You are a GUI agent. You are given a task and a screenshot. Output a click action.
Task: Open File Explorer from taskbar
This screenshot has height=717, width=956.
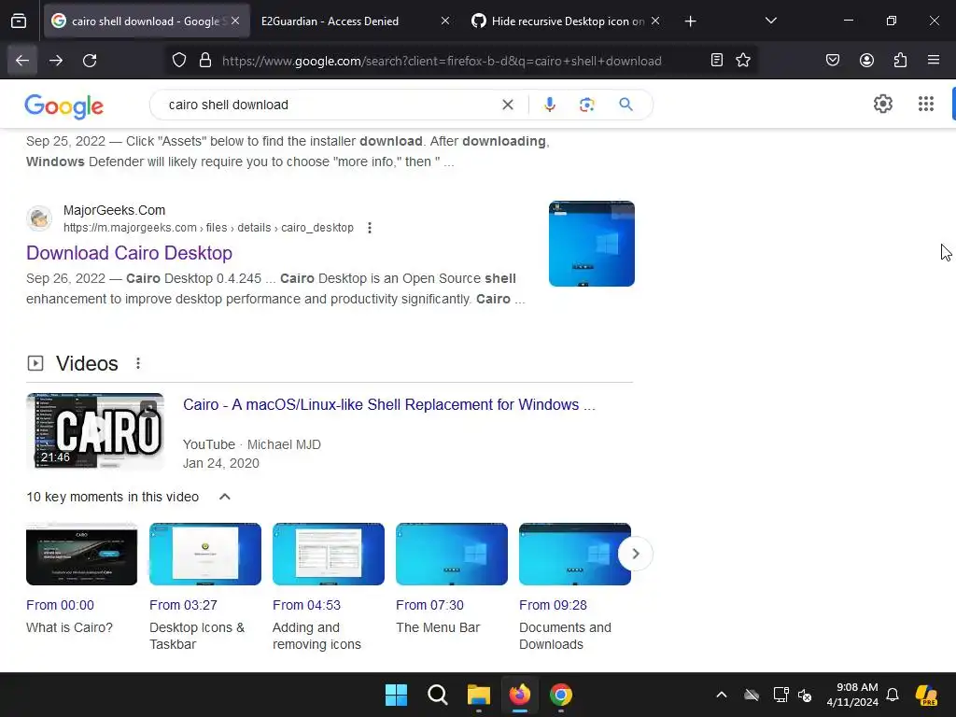479,695
